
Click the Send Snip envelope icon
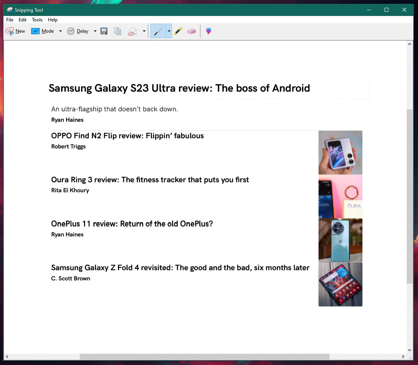pos(132,31)
